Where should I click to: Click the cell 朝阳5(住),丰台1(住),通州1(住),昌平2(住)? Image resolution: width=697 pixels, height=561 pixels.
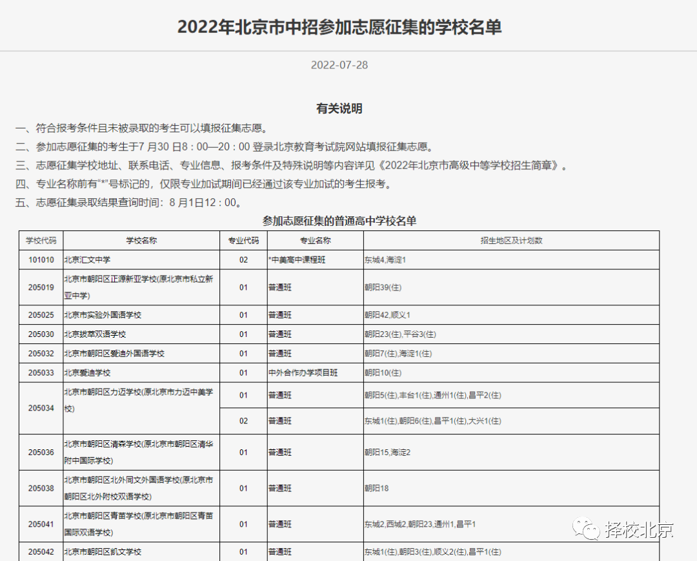pos(432,395)
